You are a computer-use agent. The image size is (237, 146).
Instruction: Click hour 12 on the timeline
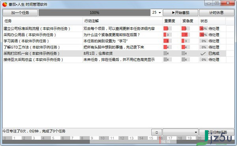click(122, 138)
